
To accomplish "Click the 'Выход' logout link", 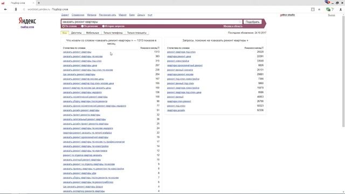I will 332,15.
